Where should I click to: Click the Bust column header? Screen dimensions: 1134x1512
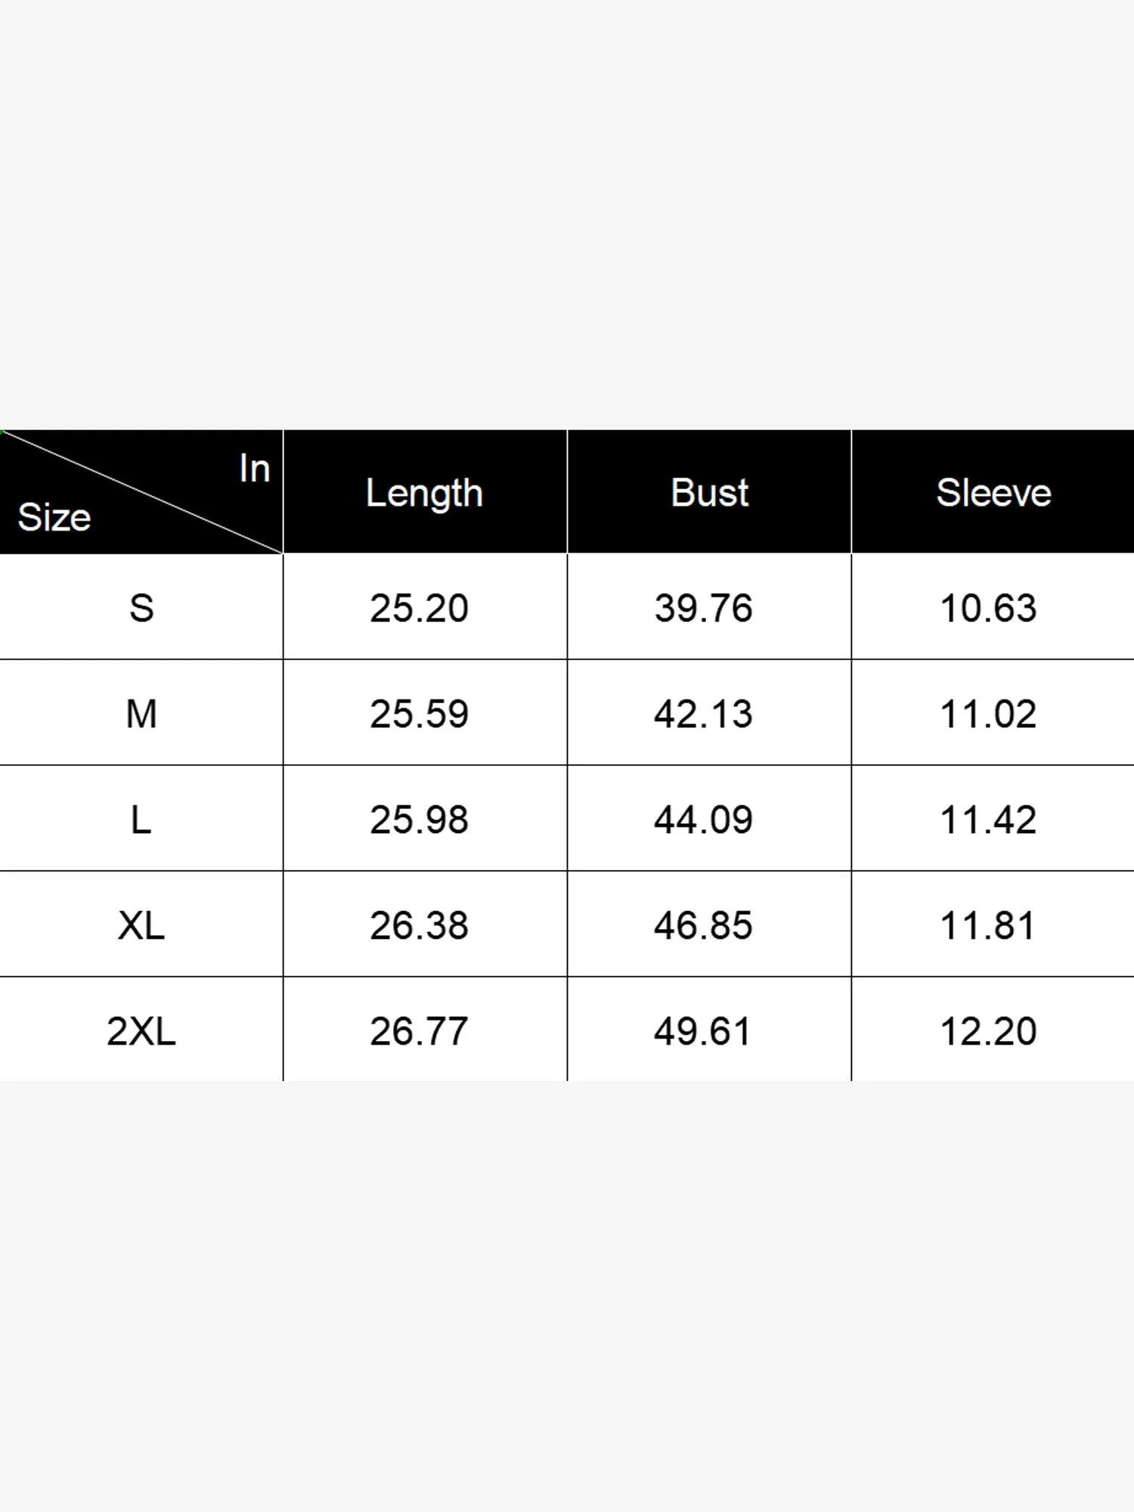click(x=709, y=493)
